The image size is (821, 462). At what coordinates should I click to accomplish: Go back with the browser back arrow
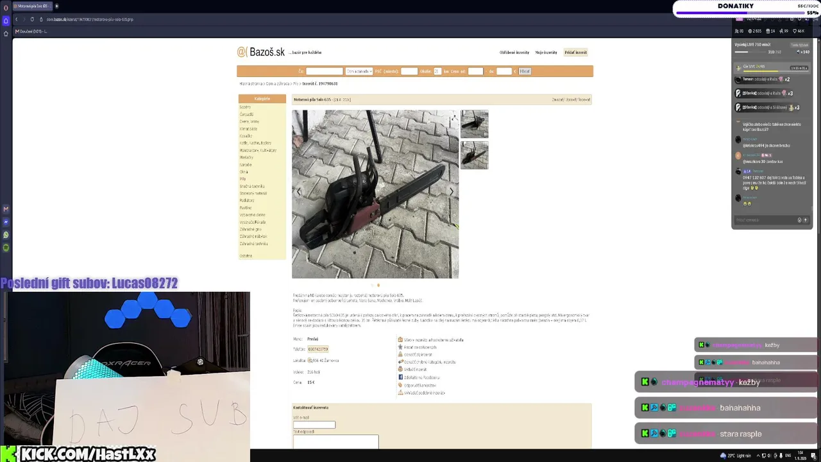pos(17,19)
